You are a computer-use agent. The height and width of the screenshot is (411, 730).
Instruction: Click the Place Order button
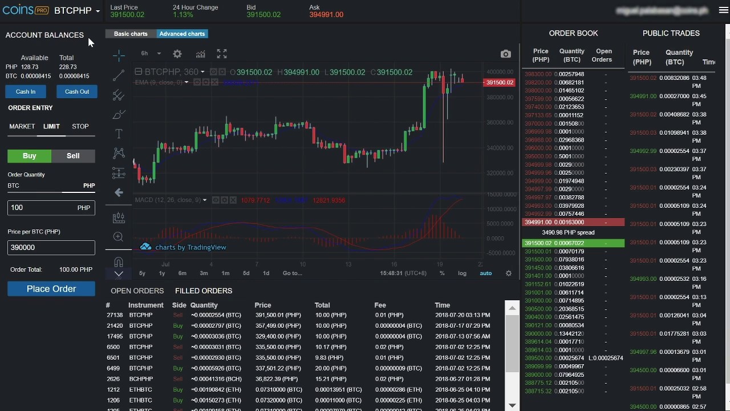coord(51,289)
